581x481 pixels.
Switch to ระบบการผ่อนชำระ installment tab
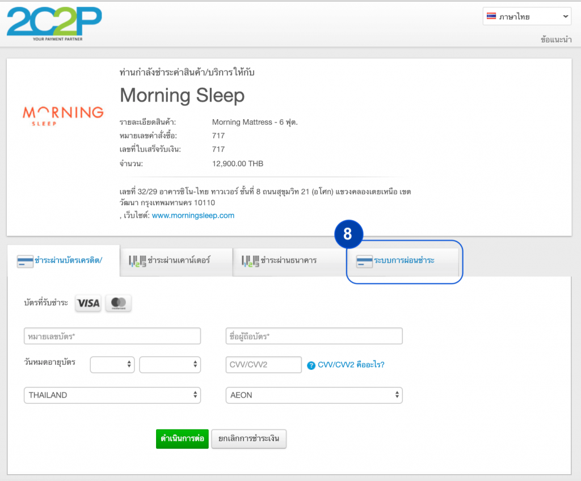[x=403, y=262]
